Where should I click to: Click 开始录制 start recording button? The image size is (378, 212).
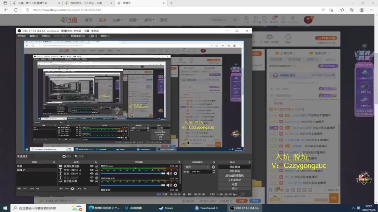pyautogui.click(x=234, y=171)
